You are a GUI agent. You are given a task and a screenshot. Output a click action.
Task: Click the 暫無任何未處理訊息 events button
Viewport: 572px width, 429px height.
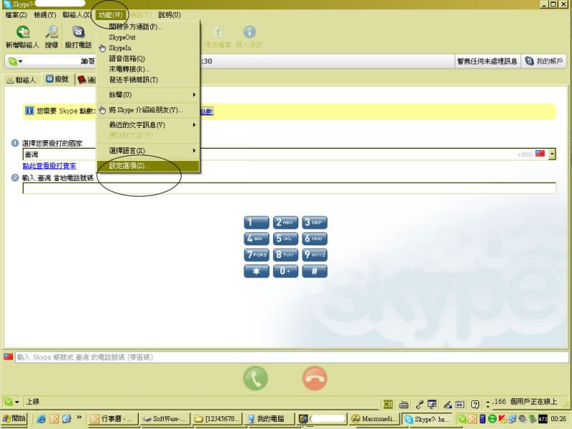[487, 61]
